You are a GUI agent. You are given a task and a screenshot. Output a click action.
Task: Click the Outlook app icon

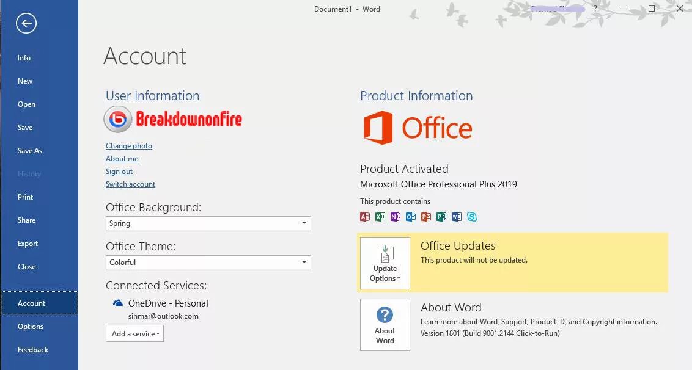[x=410, y=217]
